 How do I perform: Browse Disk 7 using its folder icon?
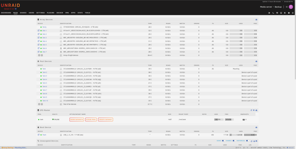click(x=38, y=52)
